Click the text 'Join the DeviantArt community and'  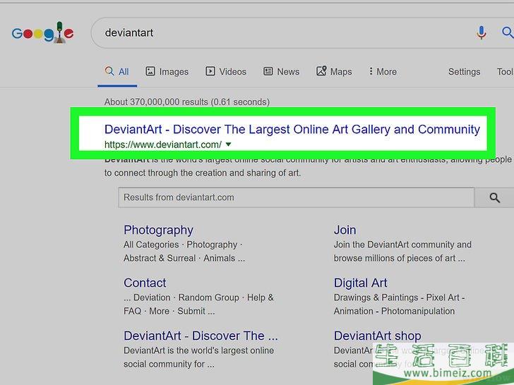[402, 245]
